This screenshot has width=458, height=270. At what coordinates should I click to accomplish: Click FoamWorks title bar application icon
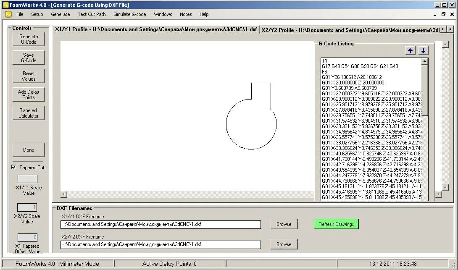[x=5, y=5]
